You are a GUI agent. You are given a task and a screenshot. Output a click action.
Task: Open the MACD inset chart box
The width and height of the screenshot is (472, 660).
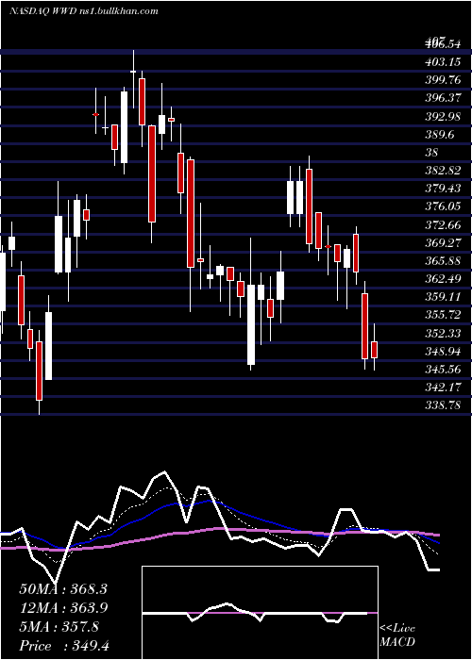pyautogui.click(x=260, y=613)
